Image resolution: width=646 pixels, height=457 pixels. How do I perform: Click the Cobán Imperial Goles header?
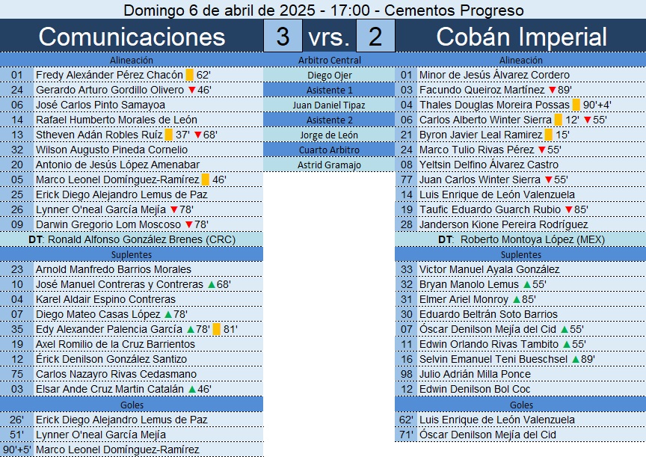pyautogui.click(x=520, y=405)
